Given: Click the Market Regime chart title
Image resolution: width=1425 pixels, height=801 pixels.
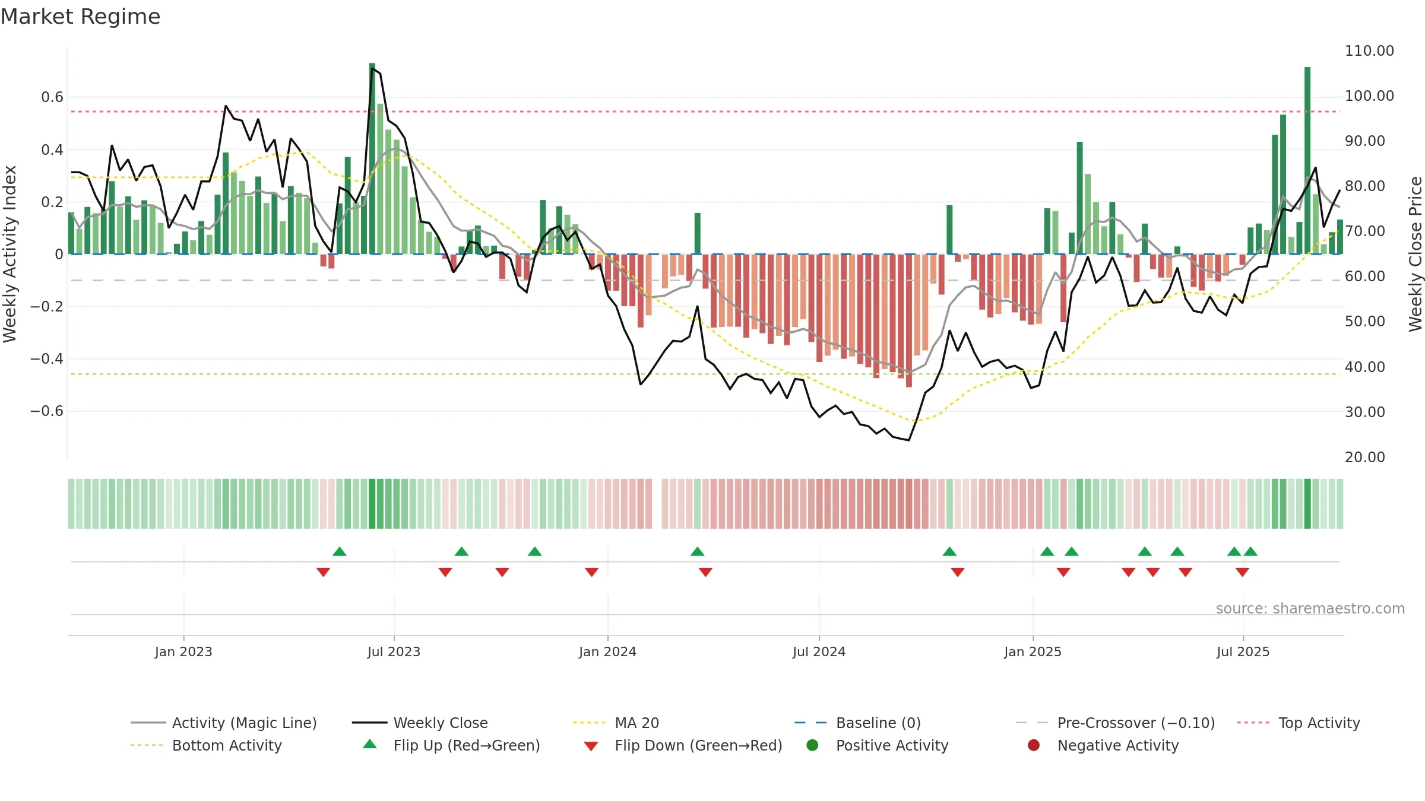Looking at the screenshot, I should coord(80,17).
